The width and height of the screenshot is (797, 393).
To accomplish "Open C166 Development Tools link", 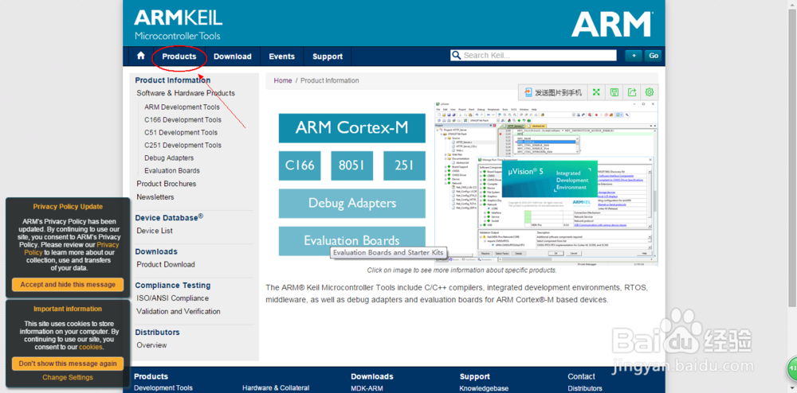I will tap(183, 119).
